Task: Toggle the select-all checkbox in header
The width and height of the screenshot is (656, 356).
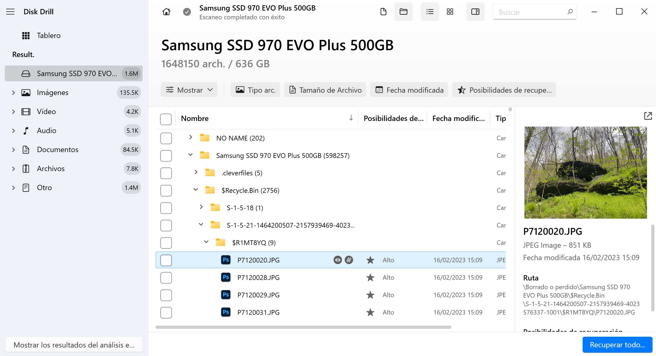Action: 166,119
